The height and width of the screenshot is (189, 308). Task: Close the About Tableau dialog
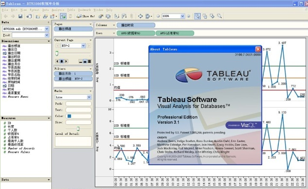(258, 49)
